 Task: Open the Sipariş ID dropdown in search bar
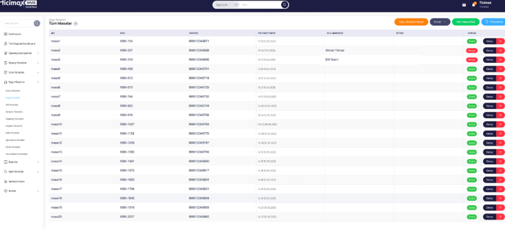(x=226, y=5)
